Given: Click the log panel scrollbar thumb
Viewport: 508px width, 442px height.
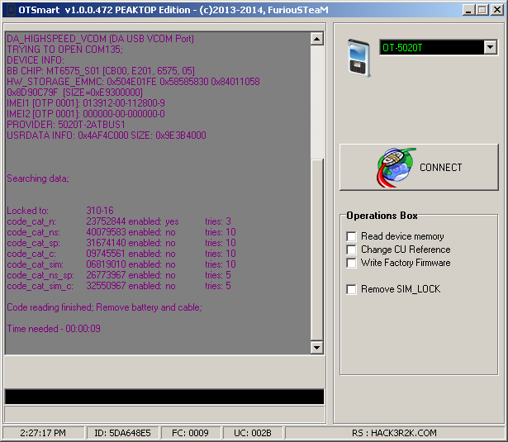Looking at the screenshot, I should point(317,248).
